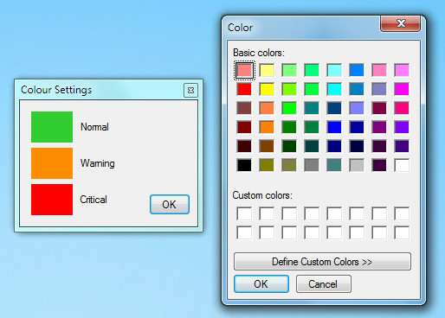Cancel the Color dialog

(x=324, y=284)
